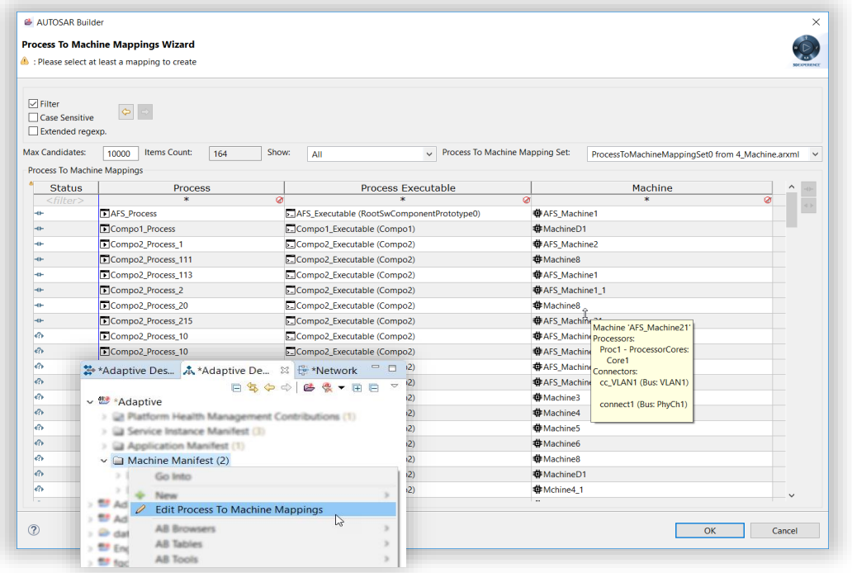This screenshot has width=852, height=573.
Task: Sort by the Process Executable column header
Action: tap(408, 187)
